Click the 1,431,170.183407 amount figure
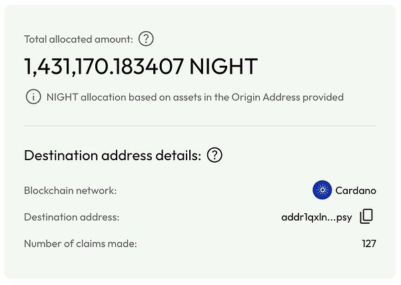 pyautogui.click(x=103, y=66)
